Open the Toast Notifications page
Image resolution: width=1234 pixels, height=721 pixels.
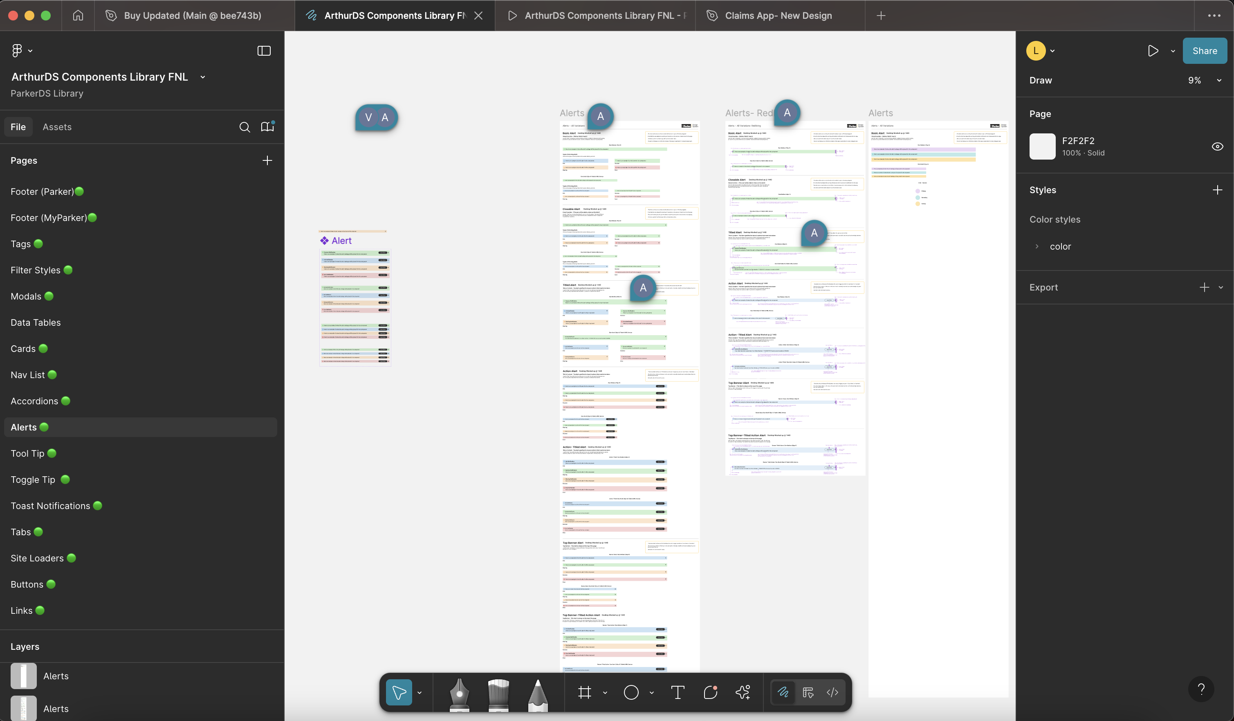coord(50,506)
